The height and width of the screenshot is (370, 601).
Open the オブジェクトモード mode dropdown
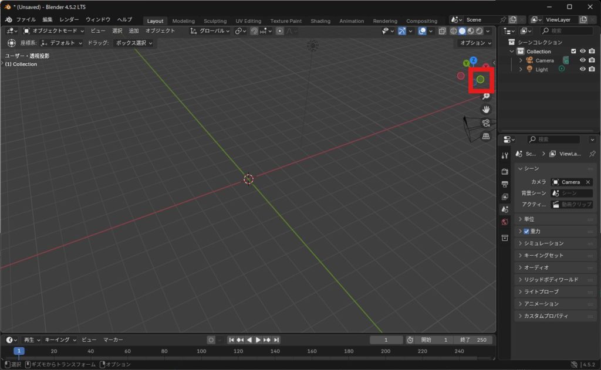[x=54, y=30]
